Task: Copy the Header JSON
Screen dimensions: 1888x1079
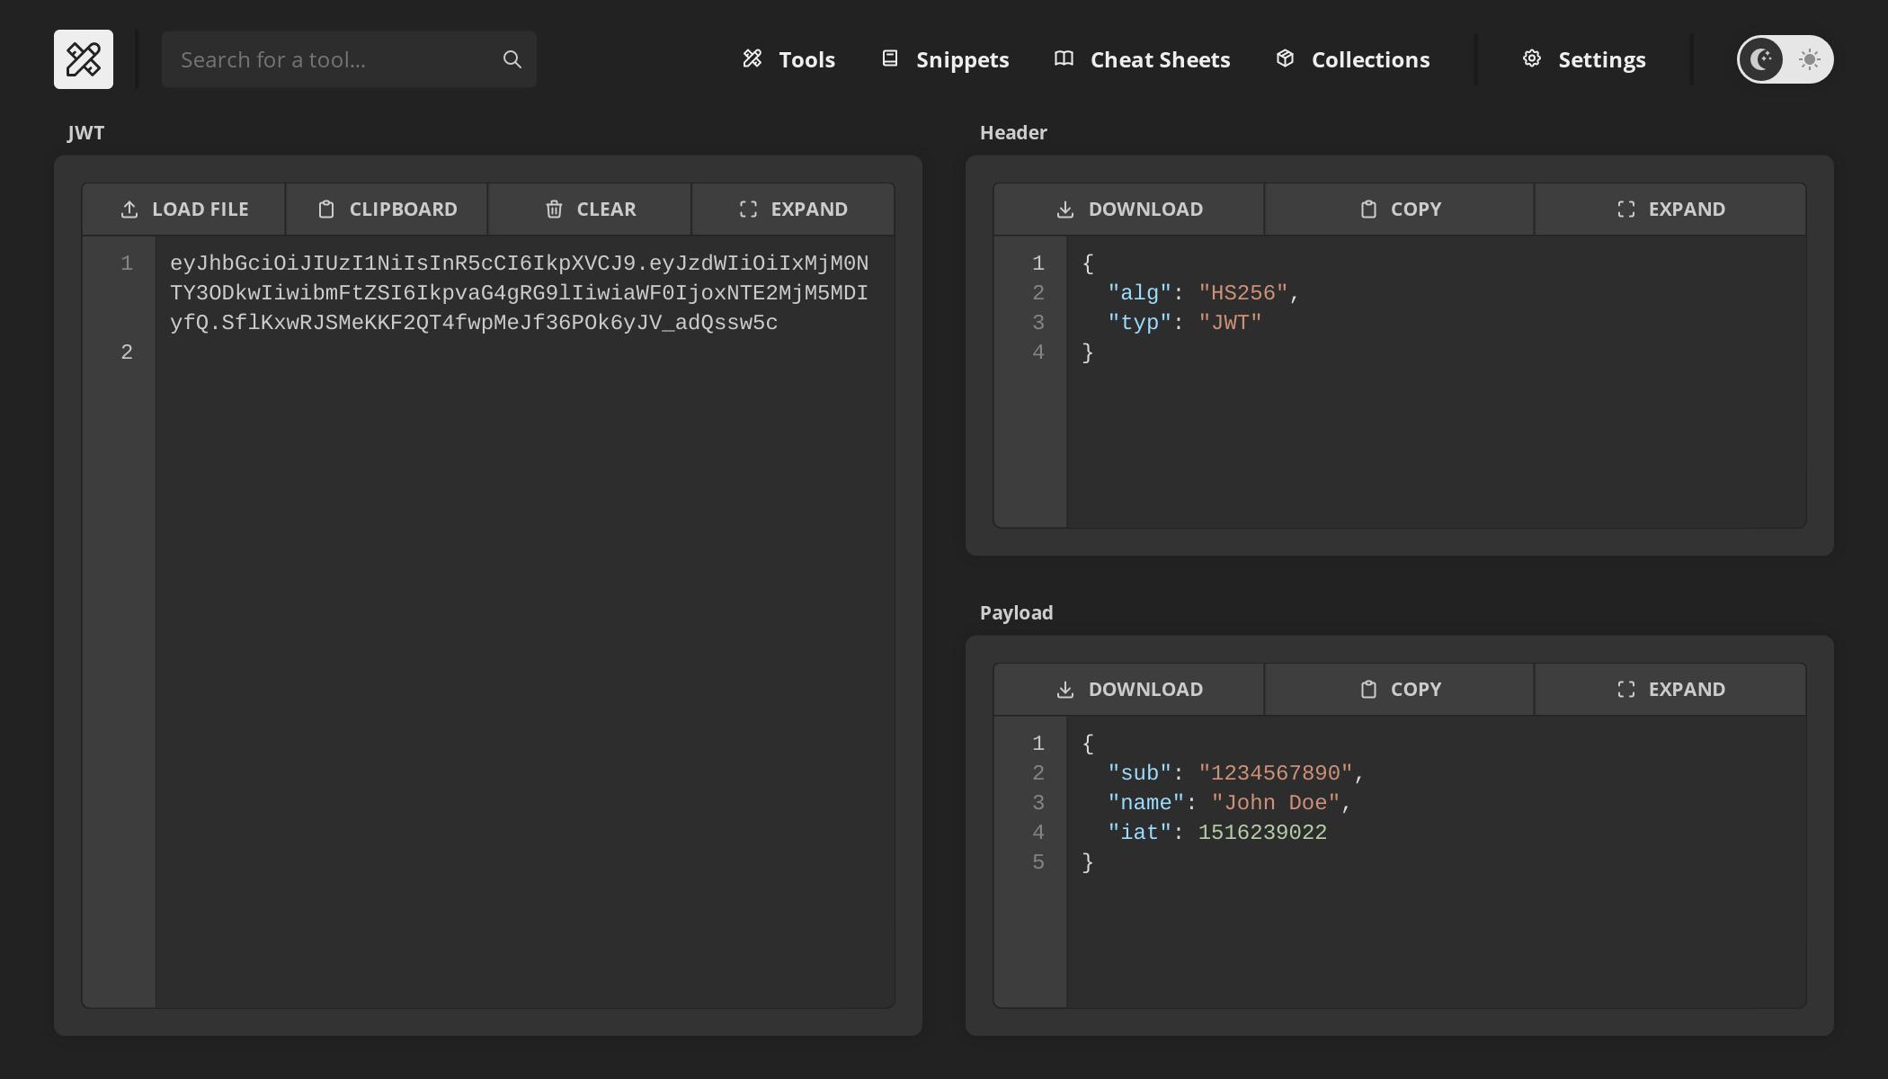Action: tap(1399, 210)
